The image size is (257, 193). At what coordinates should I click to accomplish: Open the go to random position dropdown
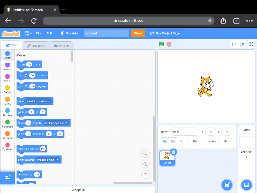pyautogui.click(x=39, y=101)
